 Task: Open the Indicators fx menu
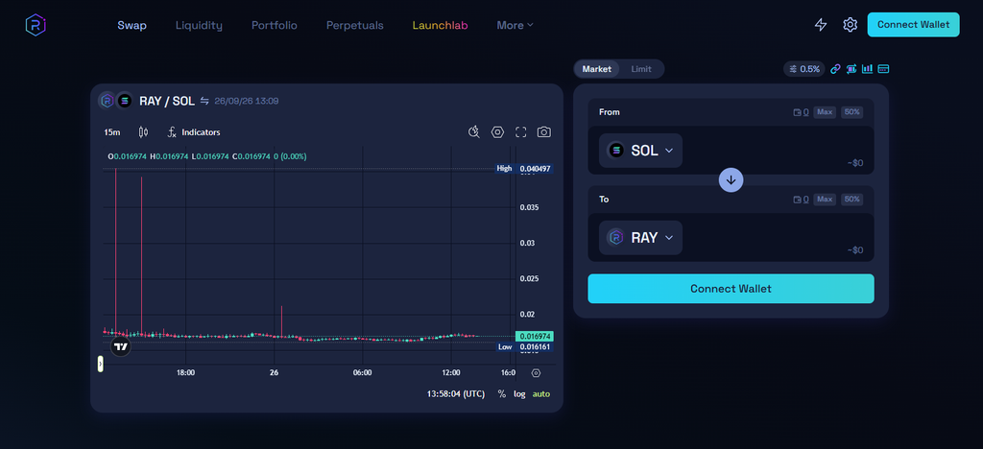(x=194, y=132)
